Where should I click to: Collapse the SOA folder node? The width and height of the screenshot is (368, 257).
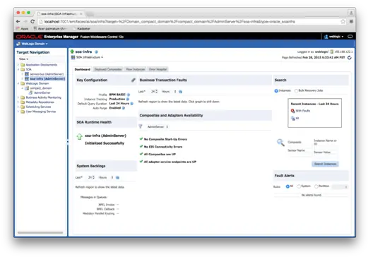[18, 69]
